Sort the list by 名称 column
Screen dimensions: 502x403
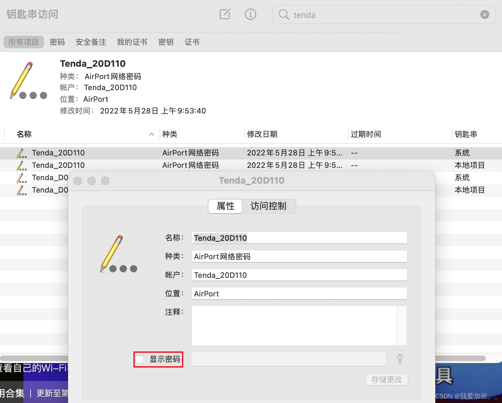pyautogui.click(x=82, y=134)
